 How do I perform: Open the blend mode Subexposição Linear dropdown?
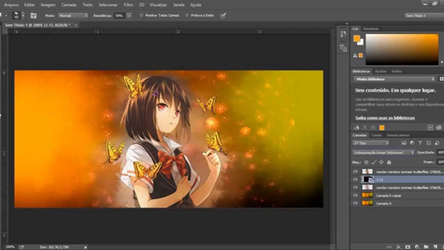383,152
